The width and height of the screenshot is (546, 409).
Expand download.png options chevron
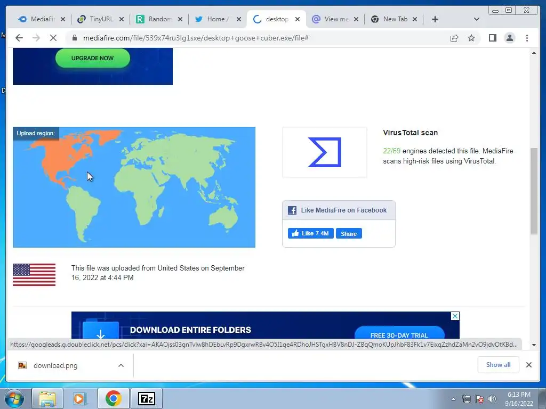[x=121, y=365]
